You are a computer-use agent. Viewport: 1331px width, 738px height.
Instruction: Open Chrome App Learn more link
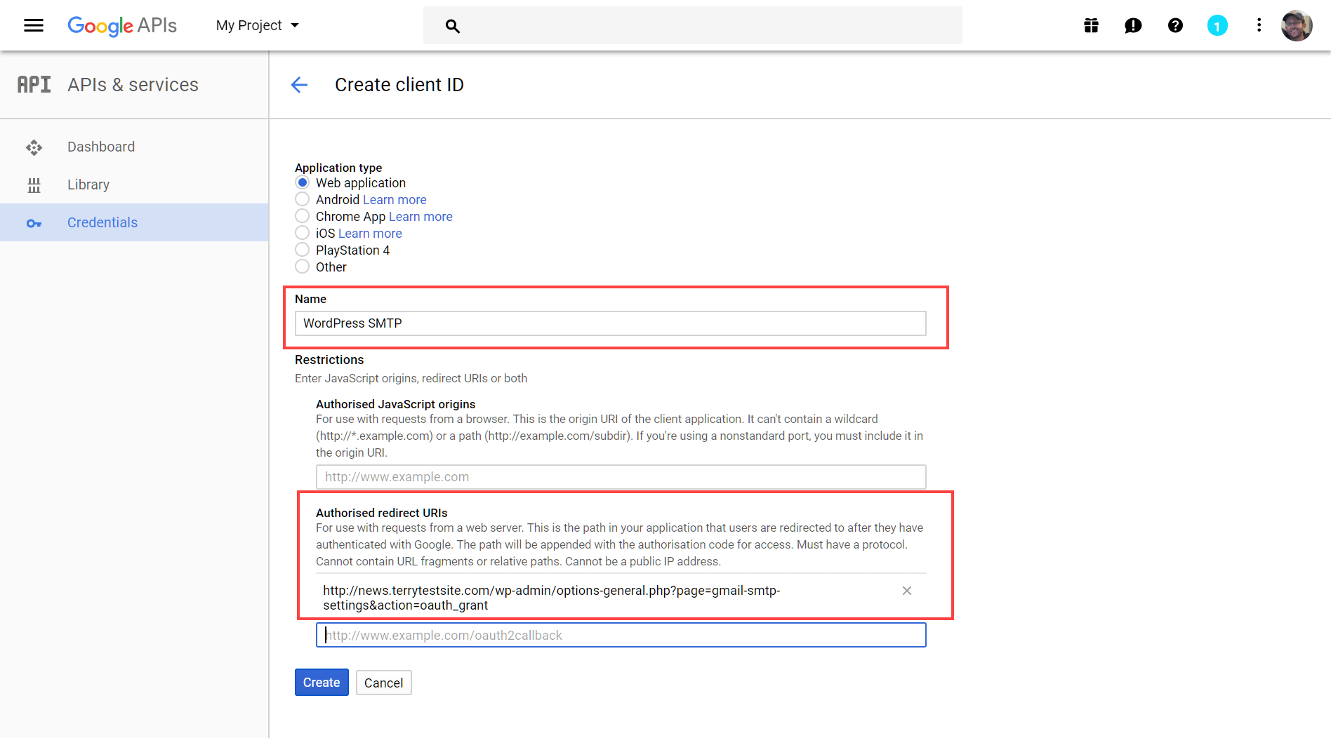point(421,217)
